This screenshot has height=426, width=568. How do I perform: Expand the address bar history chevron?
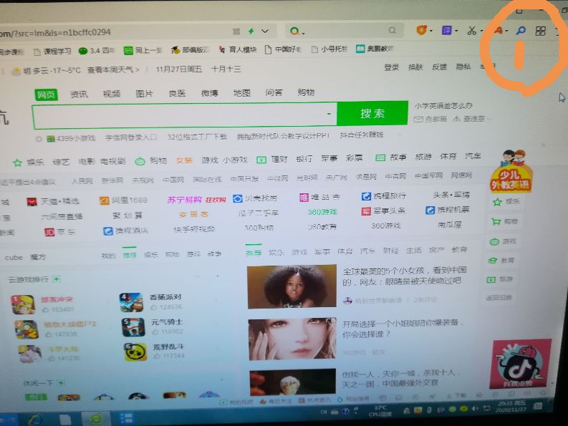pos(265,32)
